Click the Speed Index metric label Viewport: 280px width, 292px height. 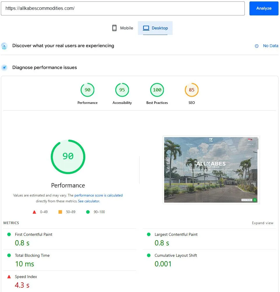(26, 277)
